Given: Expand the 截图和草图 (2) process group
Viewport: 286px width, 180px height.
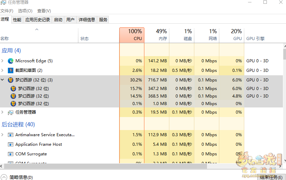Looking at the screenshot, I should [2, 70].
